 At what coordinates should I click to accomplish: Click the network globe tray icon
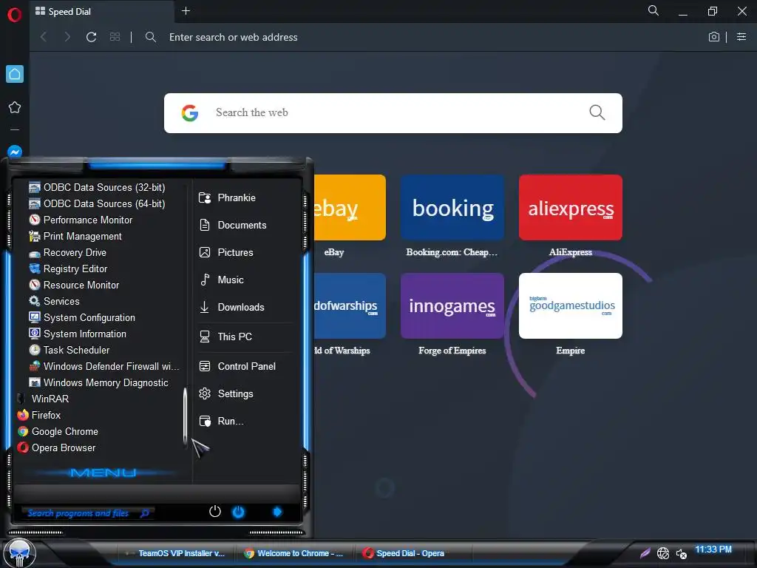663,553
